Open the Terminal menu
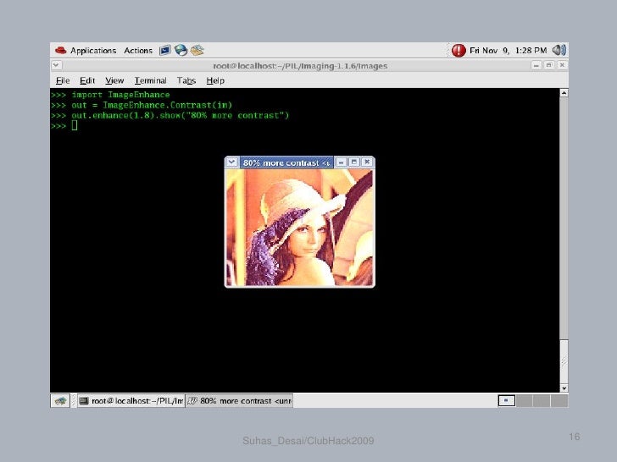 [x=150, y=80]
